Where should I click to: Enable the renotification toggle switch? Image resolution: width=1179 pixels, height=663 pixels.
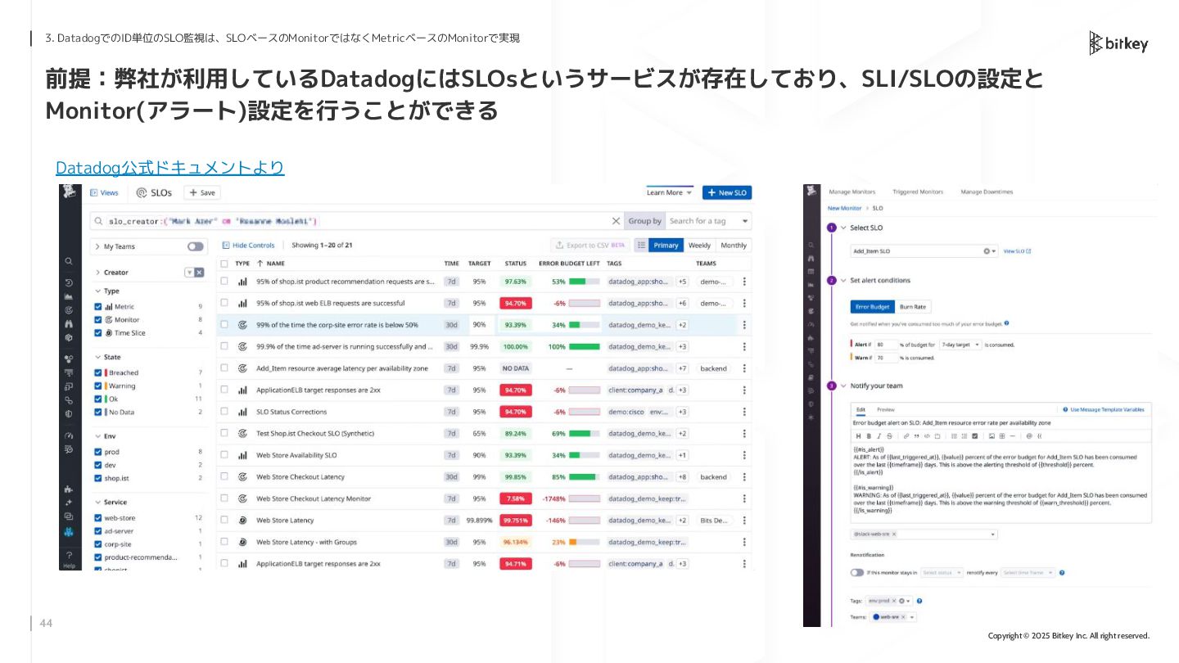[857, 573]
